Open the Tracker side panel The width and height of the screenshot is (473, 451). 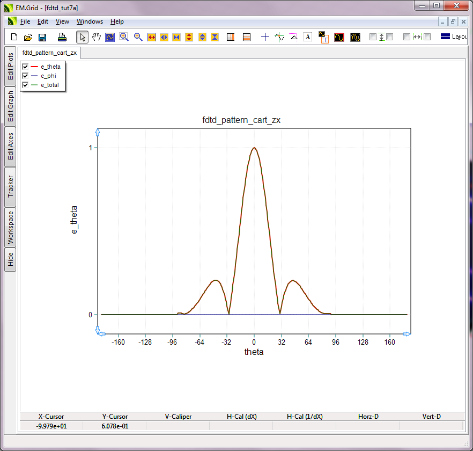pos(10,187)
